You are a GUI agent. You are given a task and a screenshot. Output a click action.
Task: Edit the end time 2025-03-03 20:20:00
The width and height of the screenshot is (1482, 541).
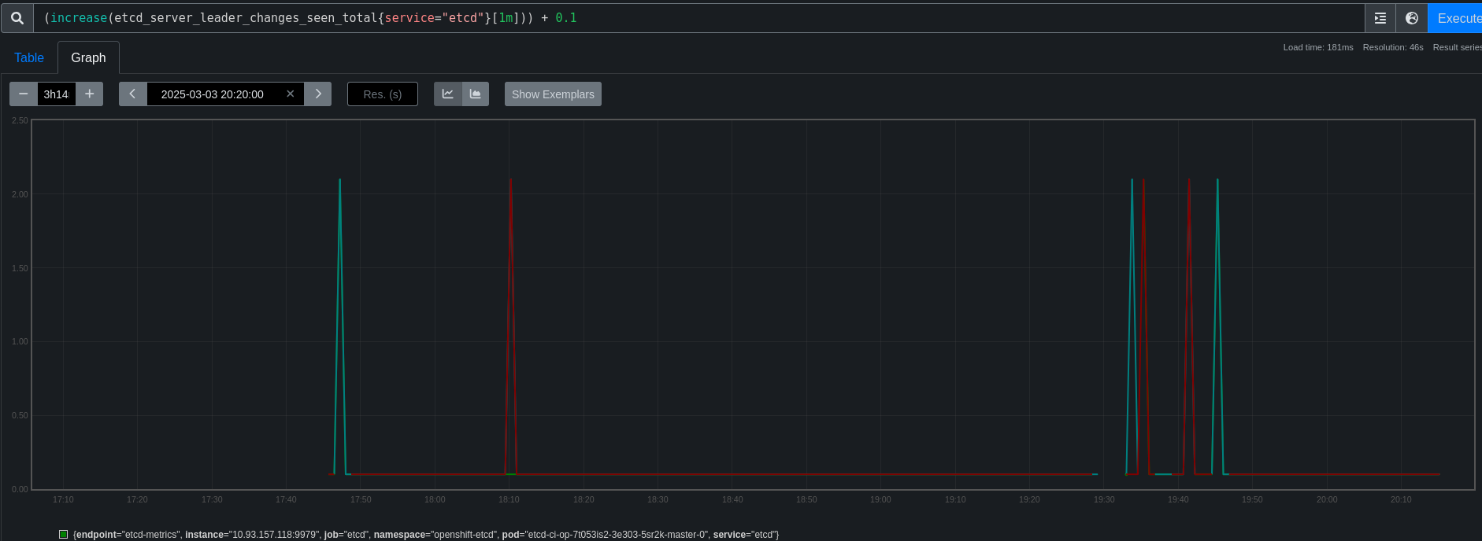213,94
